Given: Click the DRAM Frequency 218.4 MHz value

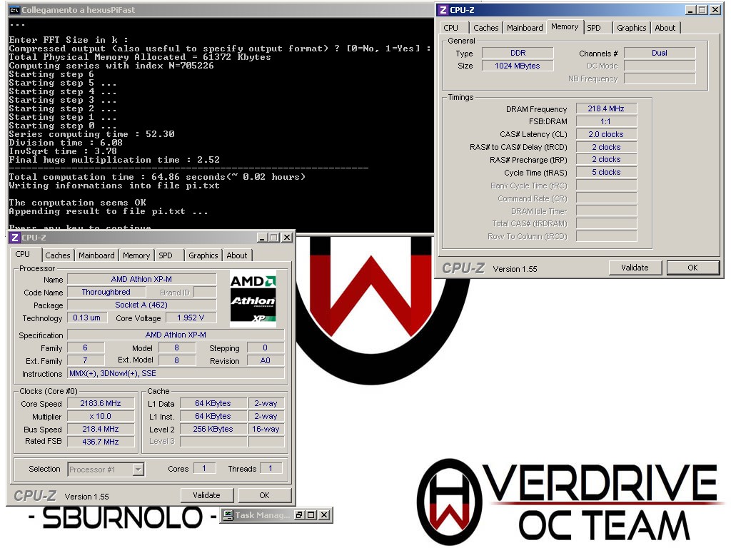Looking at the screenshot, I should 606,108.
